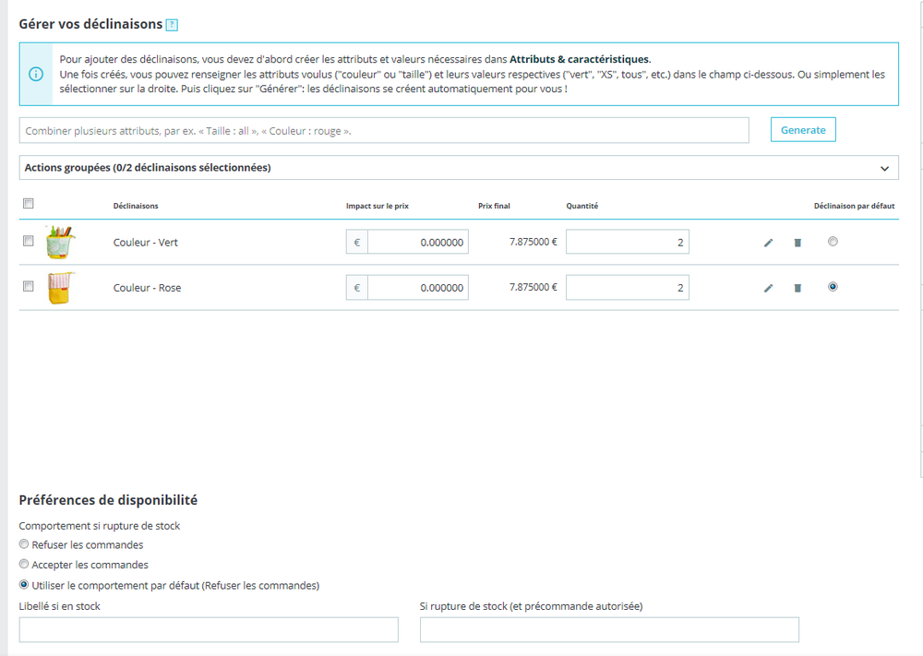Viewport: 923px width, 656px height.
Task: Edit the Couleur - Vert combination
Action: (x=768, y=243)
